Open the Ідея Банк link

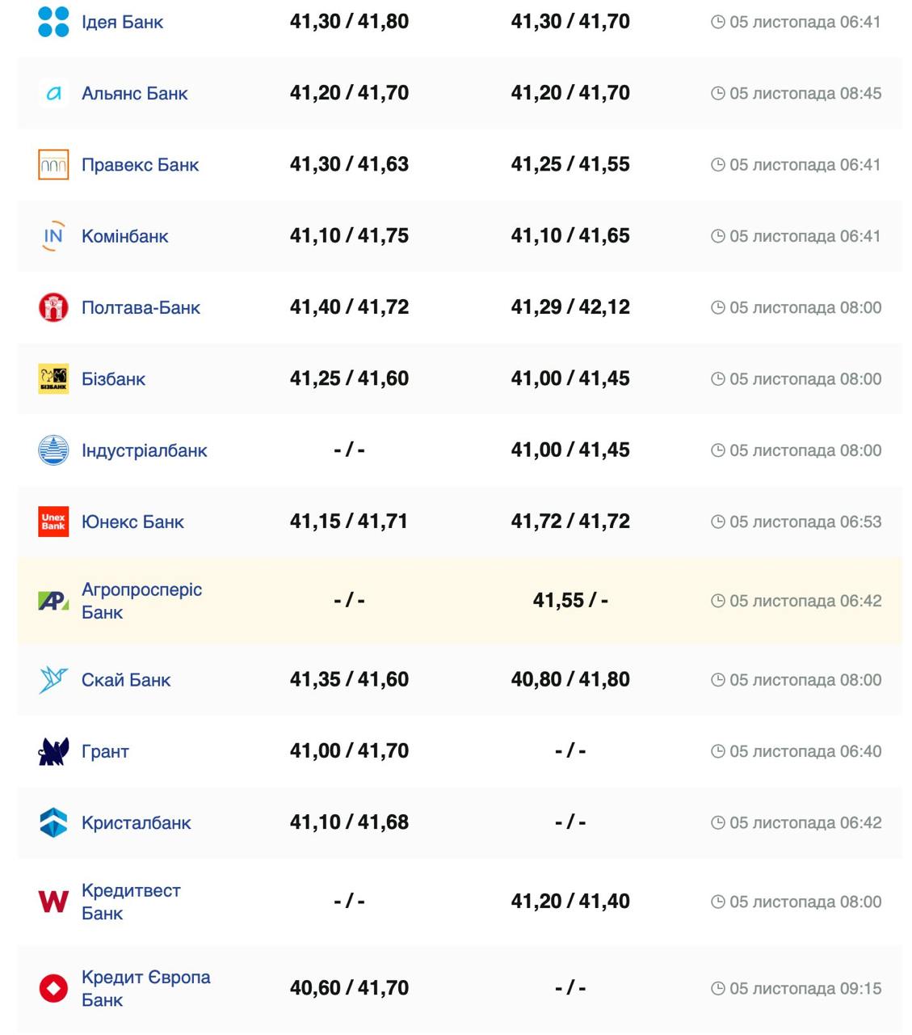tap(122, 22)
